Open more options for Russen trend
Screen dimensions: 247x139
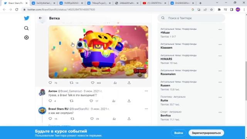[220, 82]
